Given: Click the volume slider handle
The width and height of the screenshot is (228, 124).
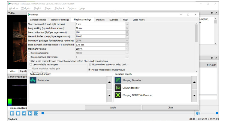Looking at the screenshot, I should point(217,113).
